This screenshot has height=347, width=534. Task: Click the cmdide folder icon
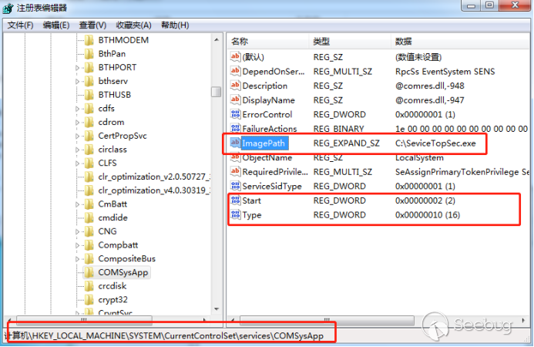click(x=89, y=217)
